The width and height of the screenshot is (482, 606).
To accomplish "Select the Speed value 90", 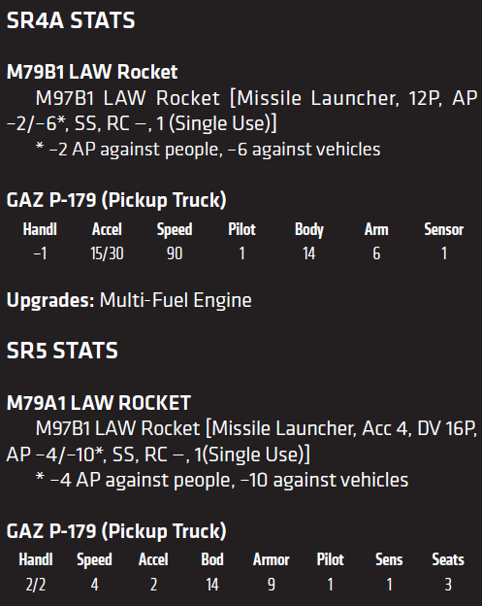I will 175,253.
